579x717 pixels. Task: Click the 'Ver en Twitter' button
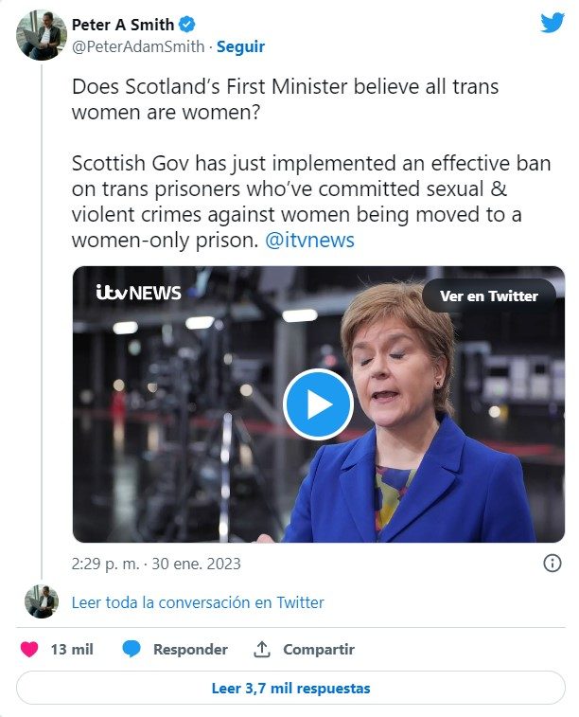click(x=488, y=296)
